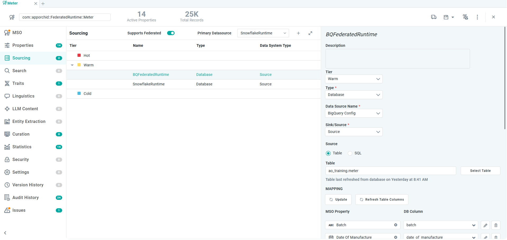The height and width of the screenshot is (240, 507).
Task: Select the Table source radio button
Action: (x=328, y=153)
